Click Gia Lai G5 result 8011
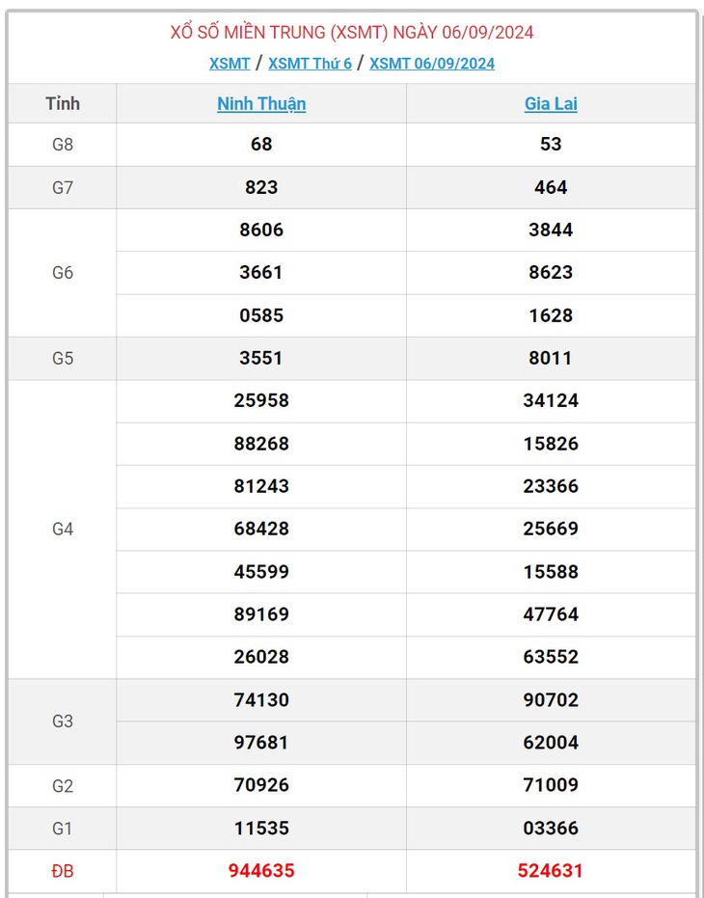The image size is (704, 898). [x=551, y=358]
